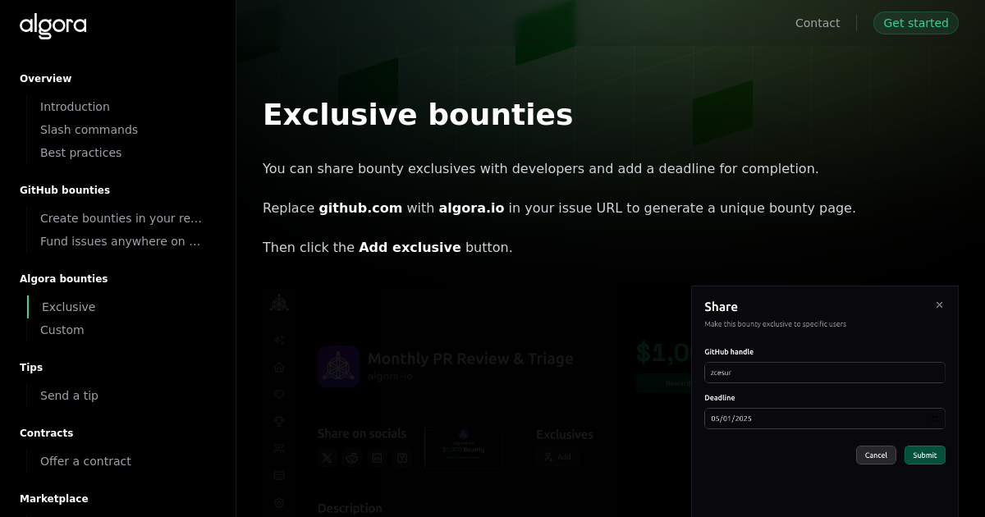The width and height of the screenshot is (985, 517).
Task: Click the algora logo in the header
Action: [53, 25]
